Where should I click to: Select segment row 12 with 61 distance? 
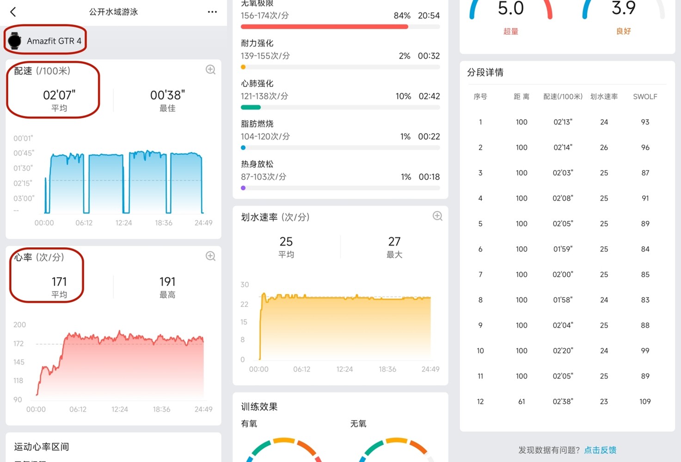pos(563,401)
